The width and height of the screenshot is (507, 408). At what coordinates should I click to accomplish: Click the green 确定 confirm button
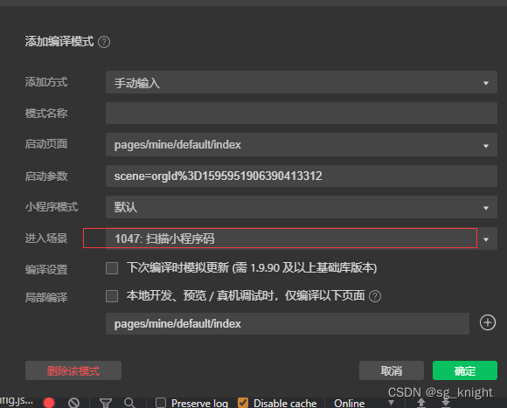coord(465,370)
